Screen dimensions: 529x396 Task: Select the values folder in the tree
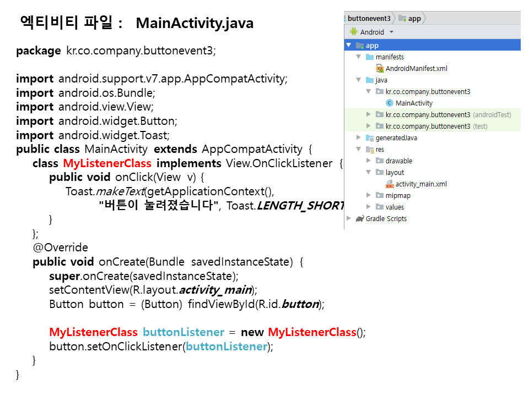click(x=395, y=207)
